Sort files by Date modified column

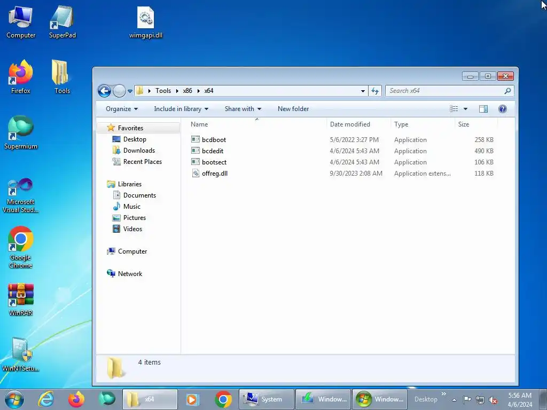click(x=350, y=124)
